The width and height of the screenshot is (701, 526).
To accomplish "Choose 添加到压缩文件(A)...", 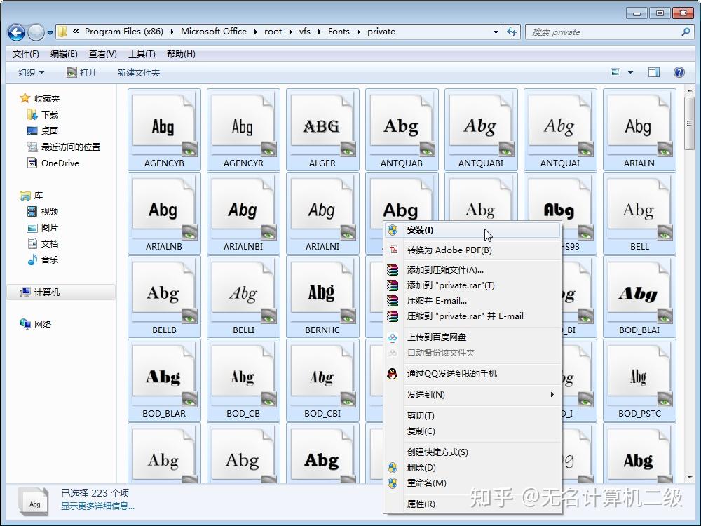I will (x=472, y=270).
